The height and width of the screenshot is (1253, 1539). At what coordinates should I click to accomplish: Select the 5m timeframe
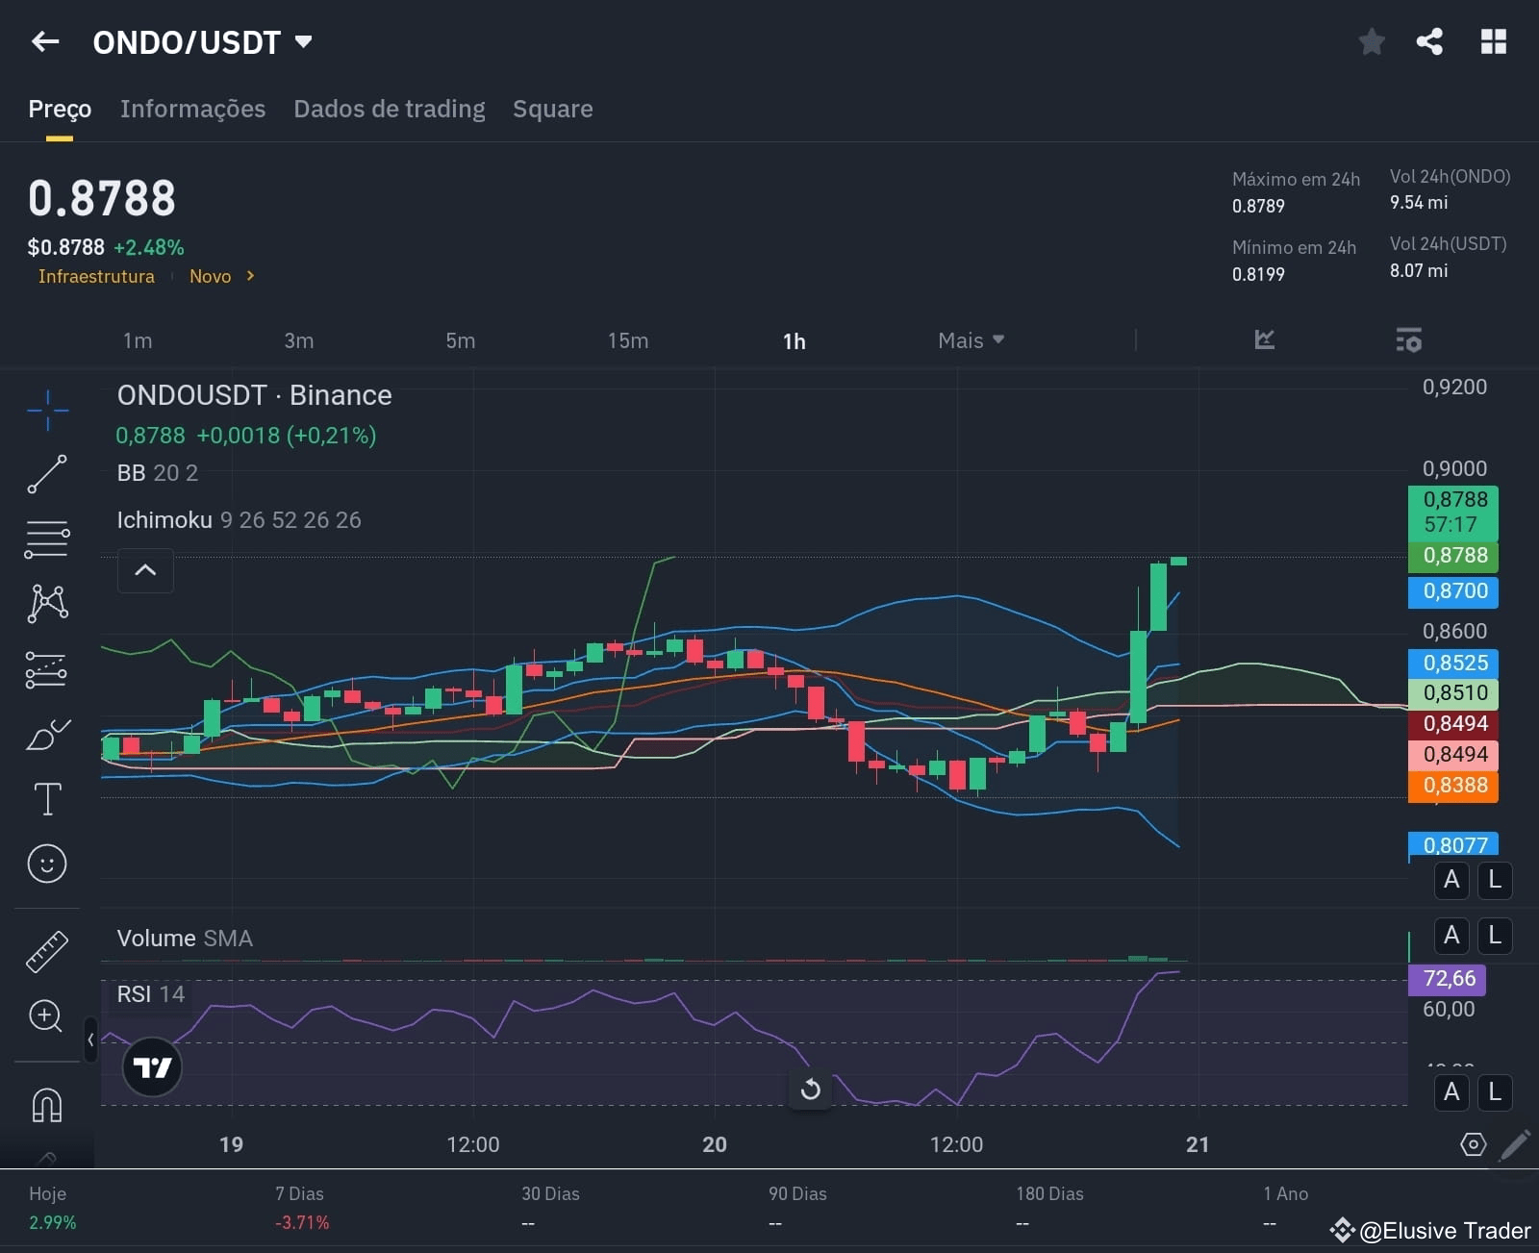coord(461,340)
